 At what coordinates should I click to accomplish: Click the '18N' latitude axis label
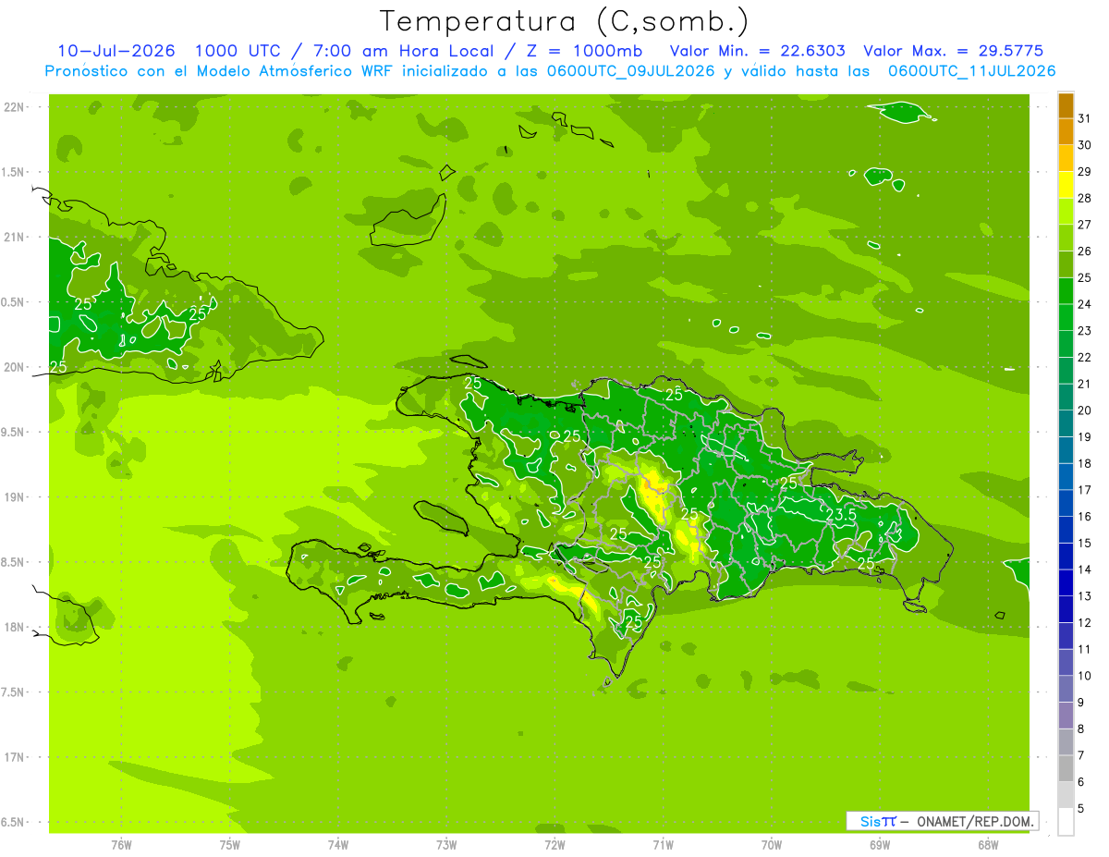(x=15, y=627)
